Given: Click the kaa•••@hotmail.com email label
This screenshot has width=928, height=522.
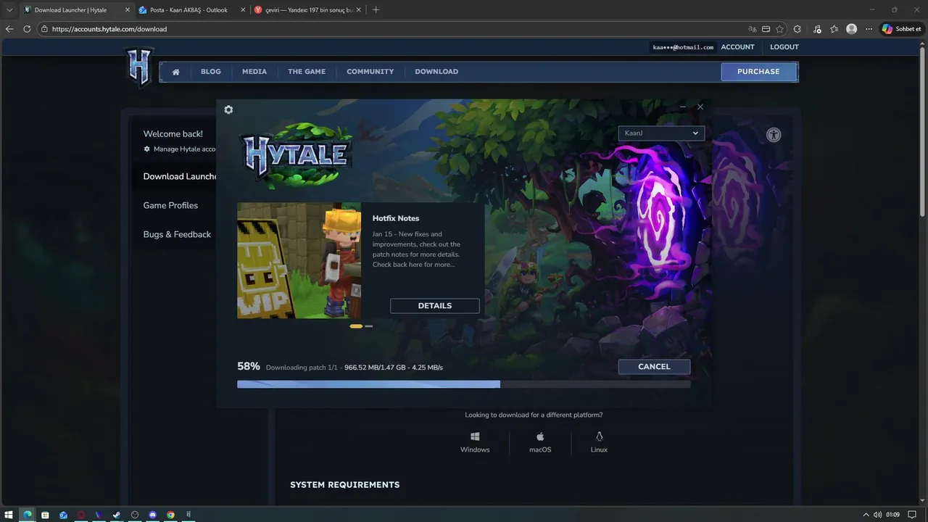Looking at the screenshot, I should 683,47.
